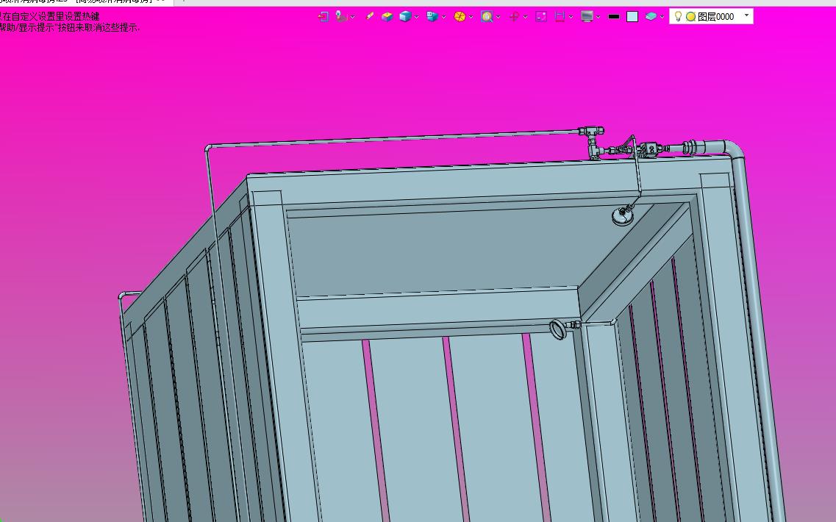Expand the teal shape dropdown arrow
This screenshot has height=522, width=836.
[x=662, y=17]
